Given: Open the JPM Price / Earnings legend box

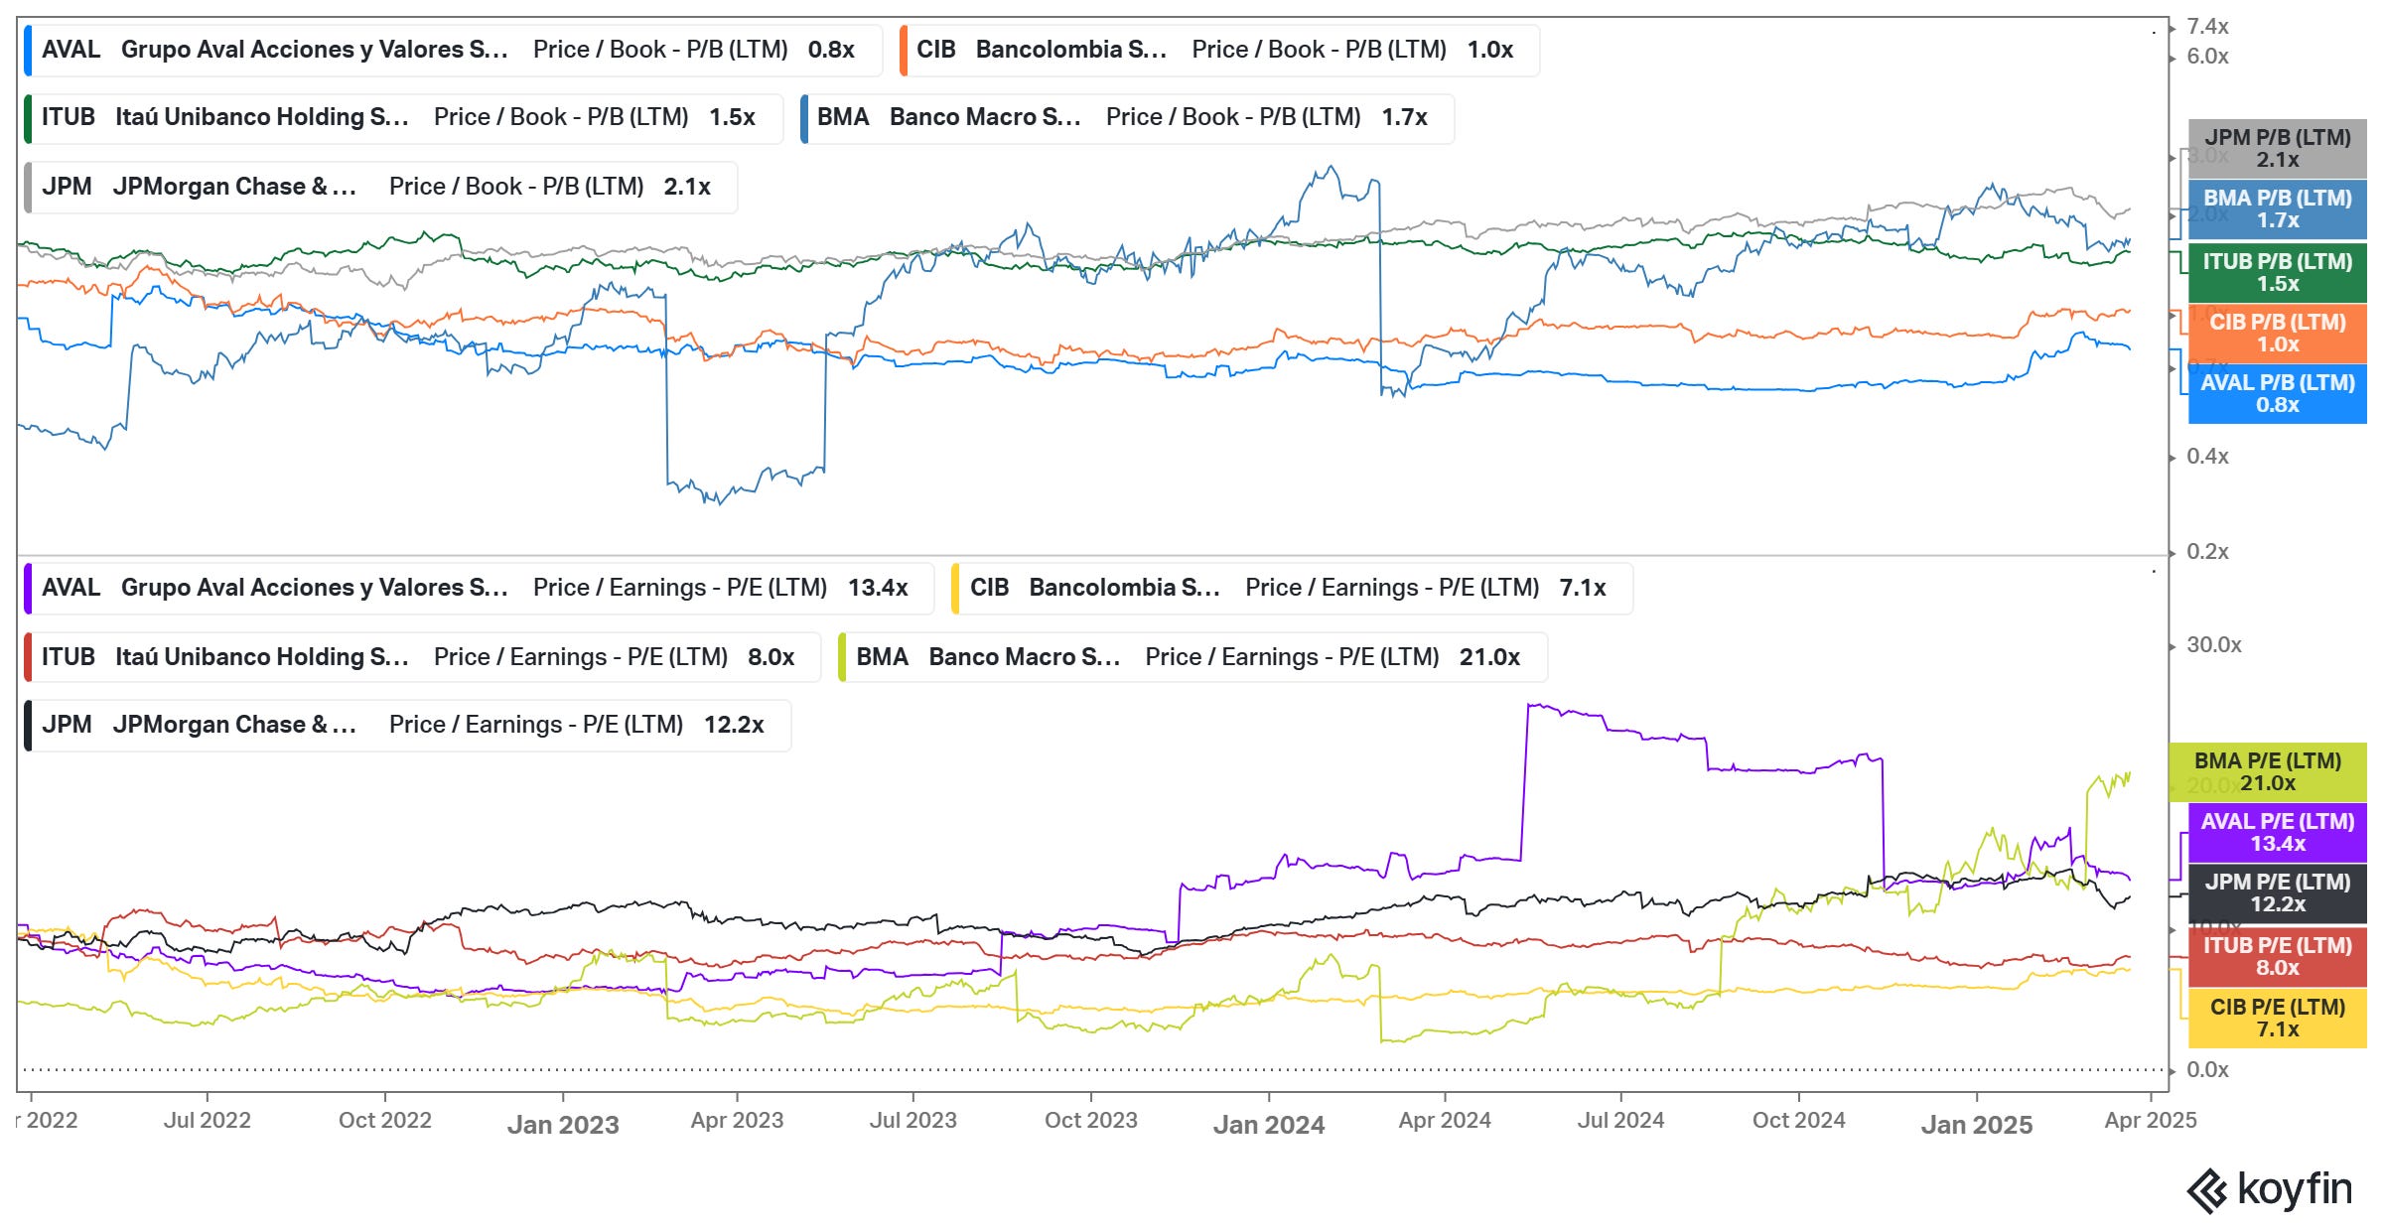Looking at the screenshot, I should click(407, 726).
